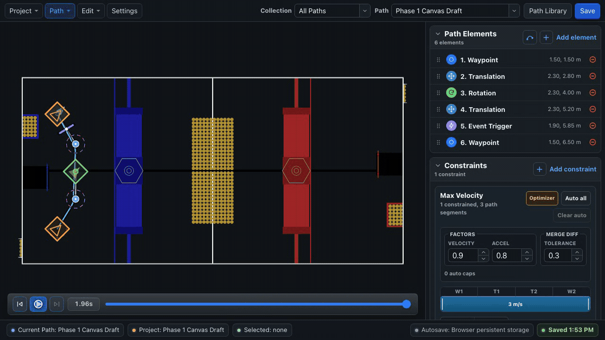Open the Path Library
Image resolution: width=605 pixels, height=340 pixels.
tap(548, 11)
